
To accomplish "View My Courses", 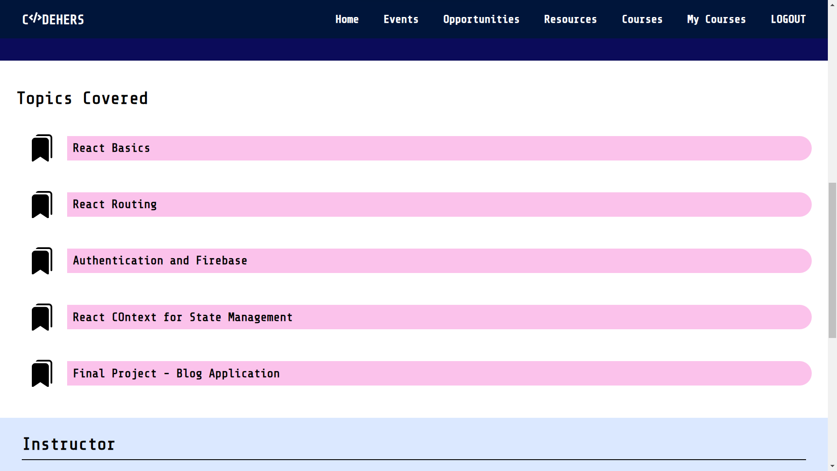I will pos(716,19).
